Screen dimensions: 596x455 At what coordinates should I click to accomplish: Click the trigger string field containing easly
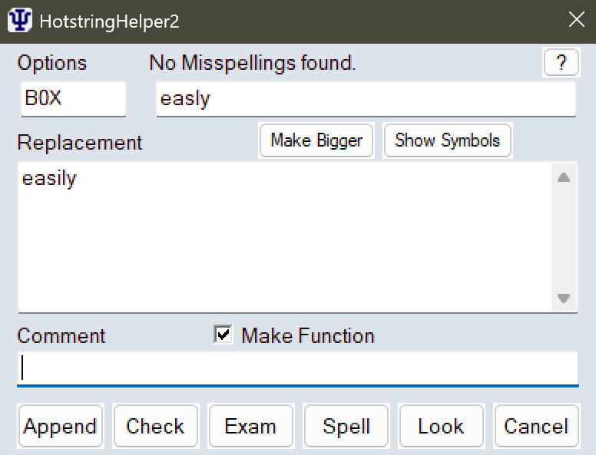click(x=366, y=99)
